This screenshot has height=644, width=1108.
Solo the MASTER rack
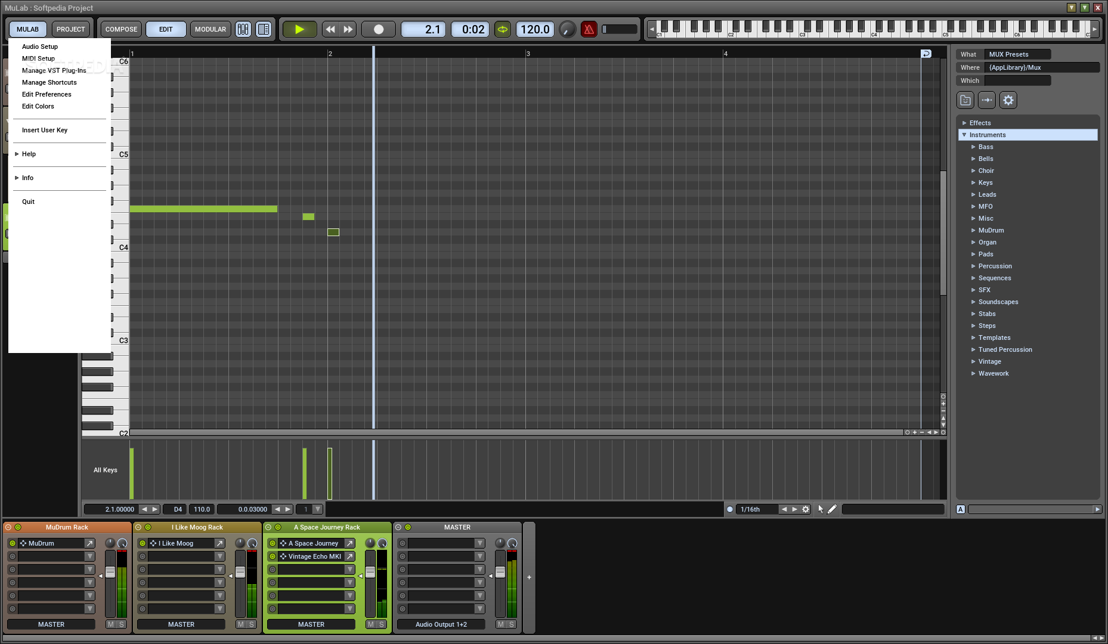[x=511, y=624]
